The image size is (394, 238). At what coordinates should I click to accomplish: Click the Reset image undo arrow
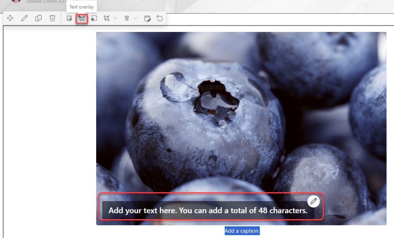click(x=160, y=18)
